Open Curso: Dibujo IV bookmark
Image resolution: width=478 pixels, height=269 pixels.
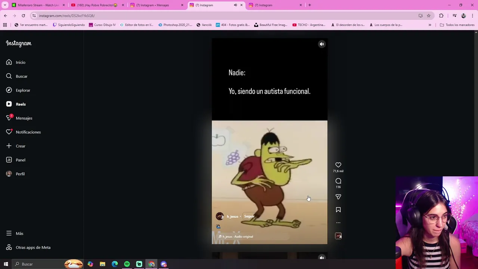(102, 25)
